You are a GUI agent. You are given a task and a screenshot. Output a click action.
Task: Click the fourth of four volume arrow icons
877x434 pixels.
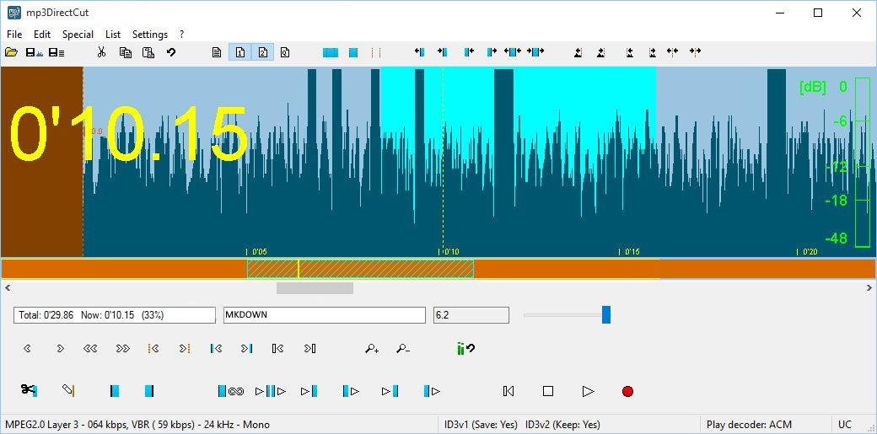point(652,52)
